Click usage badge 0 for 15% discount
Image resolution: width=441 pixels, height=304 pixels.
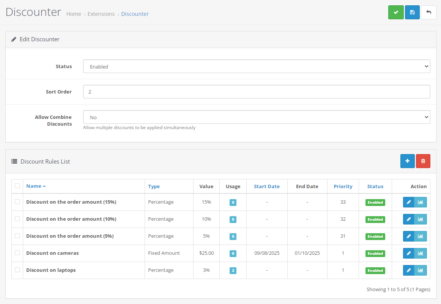pyautogui.click(x=233, y=203)
